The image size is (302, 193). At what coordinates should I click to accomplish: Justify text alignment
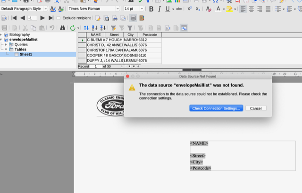(x=268, y=9)
